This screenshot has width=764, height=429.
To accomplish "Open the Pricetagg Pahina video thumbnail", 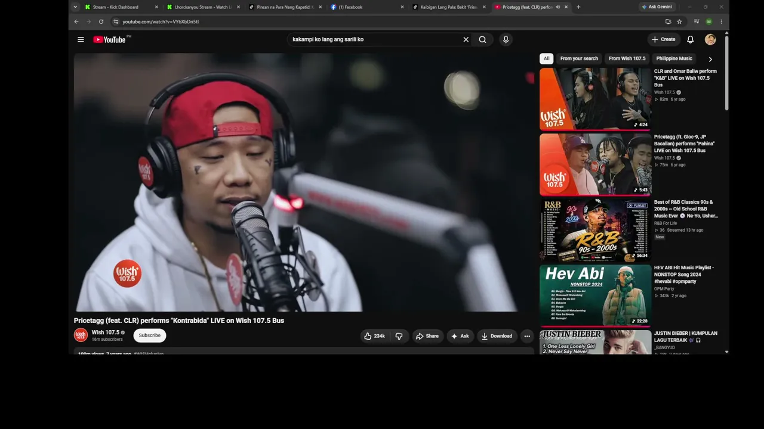I will pos(595,164).
